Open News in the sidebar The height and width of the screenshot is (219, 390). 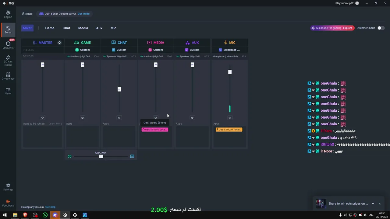point(8,91)
